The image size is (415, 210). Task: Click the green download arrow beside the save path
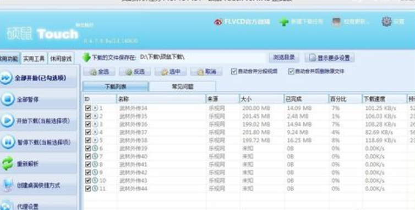(86, 57)
